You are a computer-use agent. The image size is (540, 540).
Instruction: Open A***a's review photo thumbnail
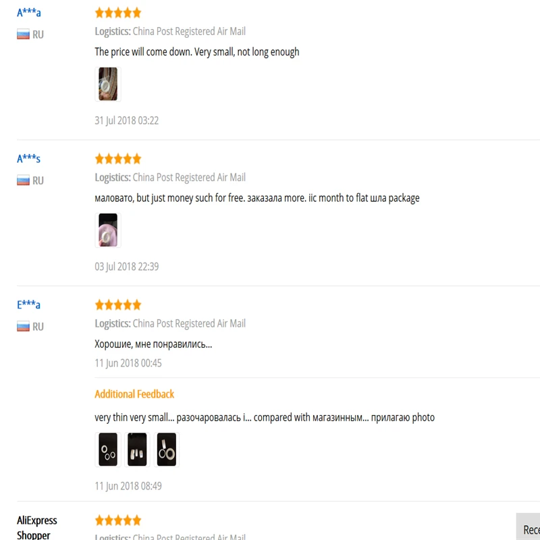108,84
